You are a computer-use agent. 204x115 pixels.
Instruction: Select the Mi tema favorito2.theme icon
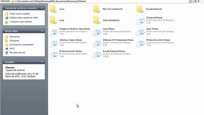pyautogui.click(x=140, y=44)
